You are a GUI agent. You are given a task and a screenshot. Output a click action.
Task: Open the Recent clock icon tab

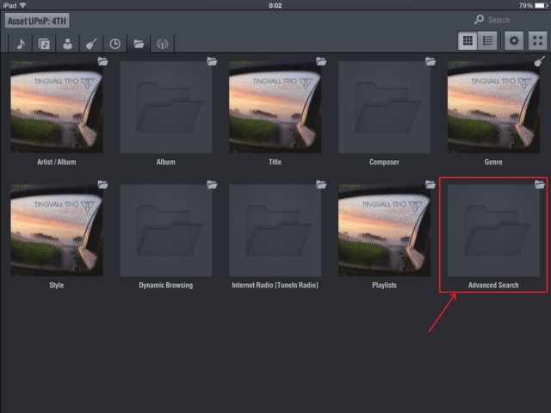click(x=115, y=44)
